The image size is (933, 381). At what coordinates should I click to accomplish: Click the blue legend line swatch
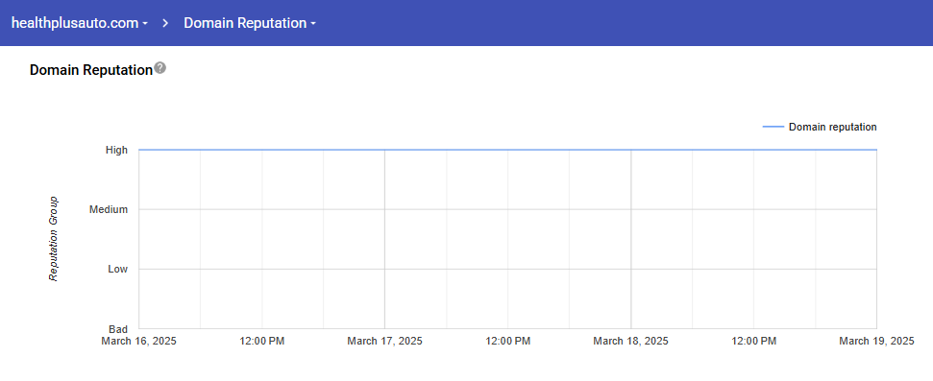tap(773, 127)
